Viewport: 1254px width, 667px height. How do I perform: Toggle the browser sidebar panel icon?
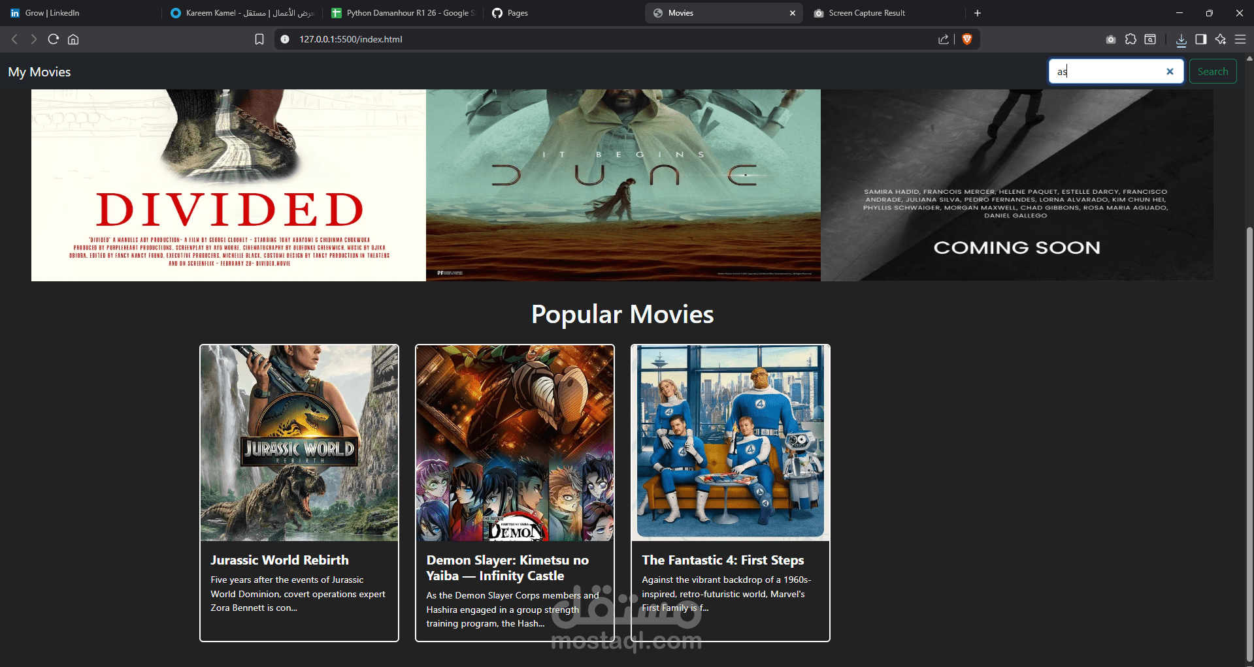click(1201, 39)
